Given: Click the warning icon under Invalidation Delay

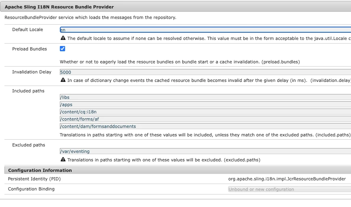Looking at the screenshot, I should (63, 80).
